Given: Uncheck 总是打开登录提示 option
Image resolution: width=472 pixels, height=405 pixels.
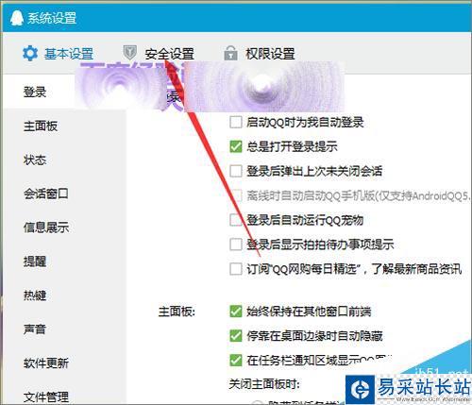Looking at the screenshot, I should click(x=236, y=146).
